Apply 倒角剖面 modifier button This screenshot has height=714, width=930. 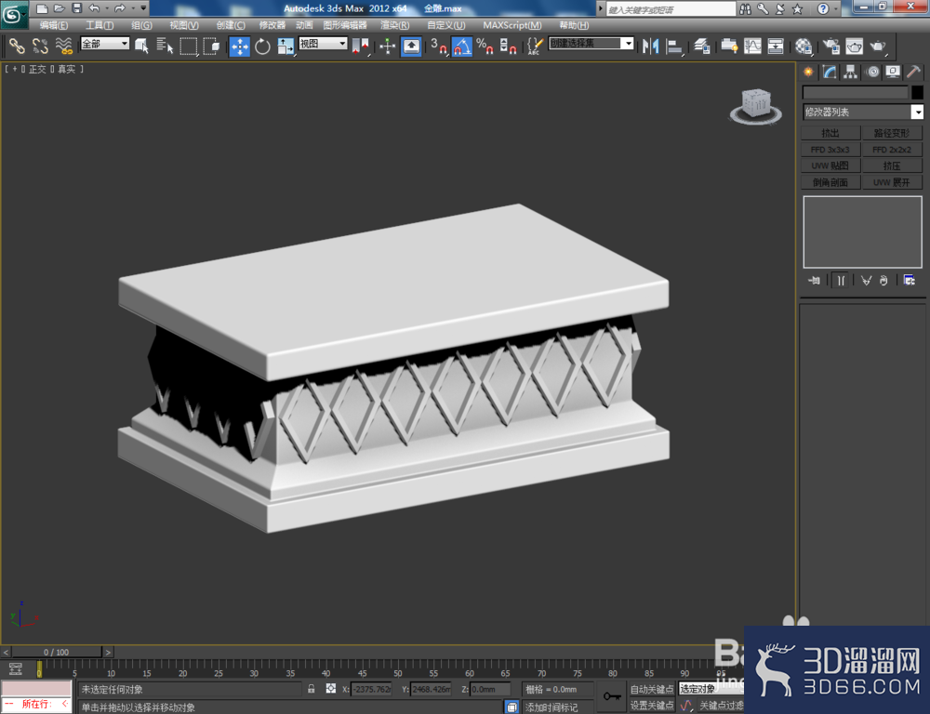click(x=830, y=182)
